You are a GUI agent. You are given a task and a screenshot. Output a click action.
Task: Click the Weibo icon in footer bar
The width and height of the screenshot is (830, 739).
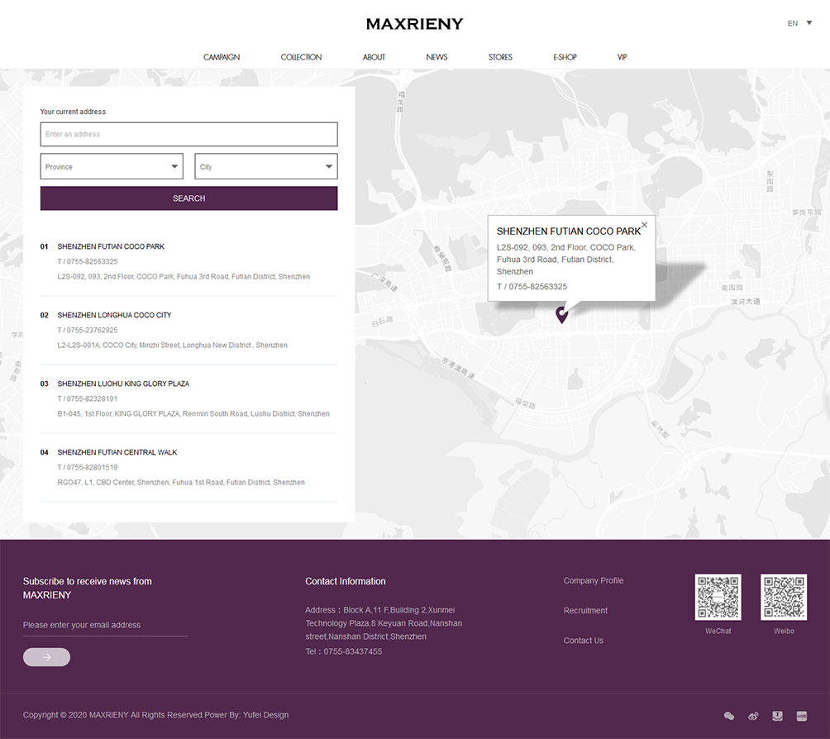point(753,716)
